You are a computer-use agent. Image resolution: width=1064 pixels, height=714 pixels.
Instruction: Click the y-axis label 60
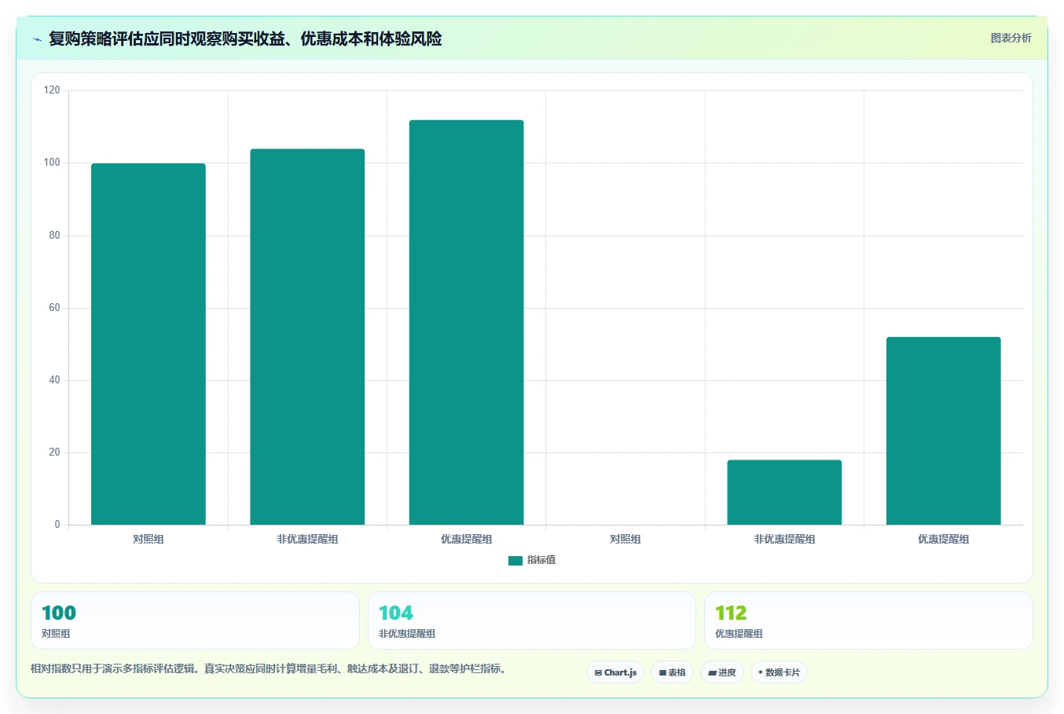[x=54, y=308]
